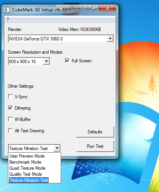Uncheck the Dithering option
Viewport: 159px width, 192px height.
click(10, 108)
